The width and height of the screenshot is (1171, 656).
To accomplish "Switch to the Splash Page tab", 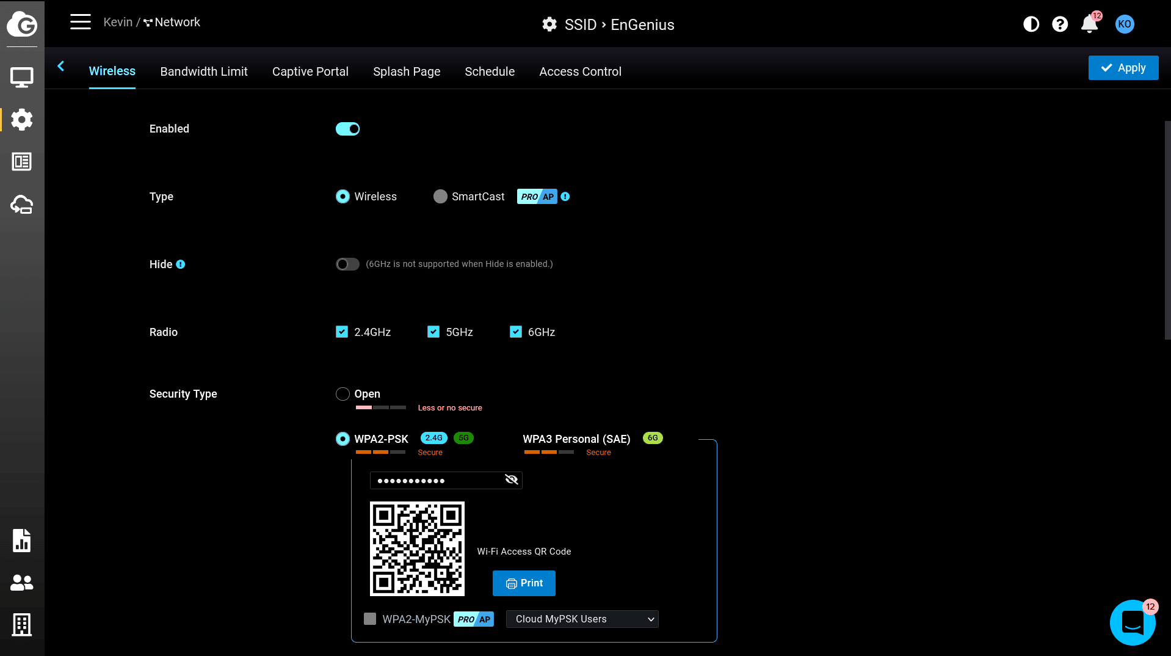I will tap(407, 71).
